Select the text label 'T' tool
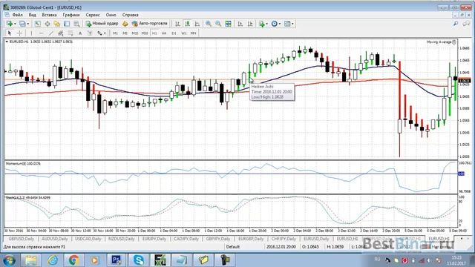The image size is (475, 267). [90, 33]
